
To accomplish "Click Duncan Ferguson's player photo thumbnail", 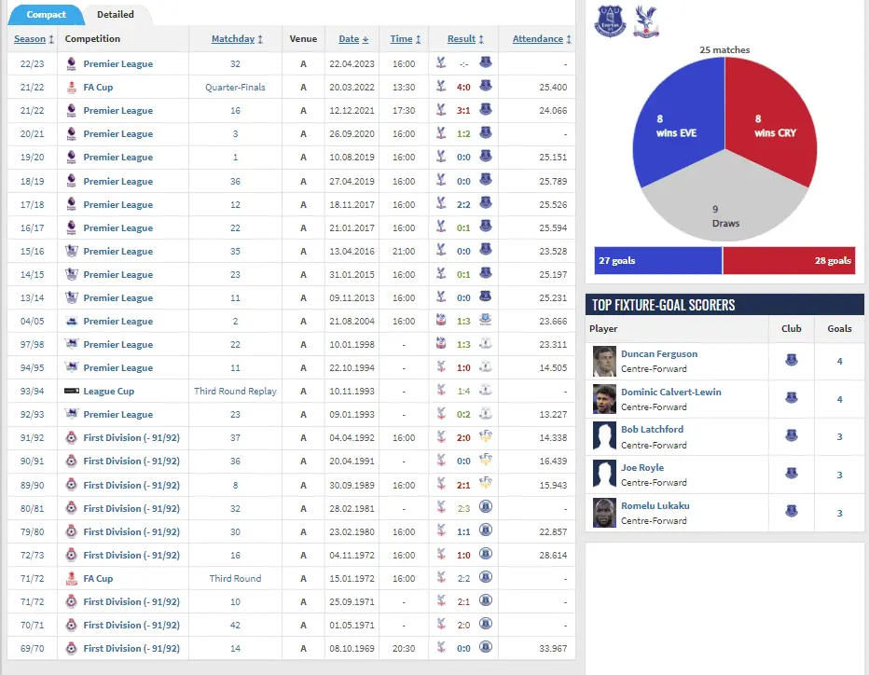I will tap(604, 361).
